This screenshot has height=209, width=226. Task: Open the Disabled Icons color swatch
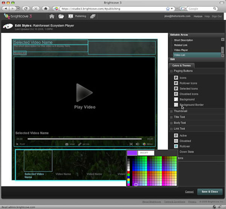coord(176,94)
